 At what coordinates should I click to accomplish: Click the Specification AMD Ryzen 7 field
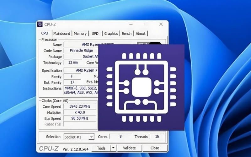tap(81, 70)
